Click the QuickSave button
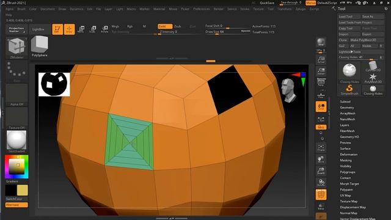 (267, 3)
